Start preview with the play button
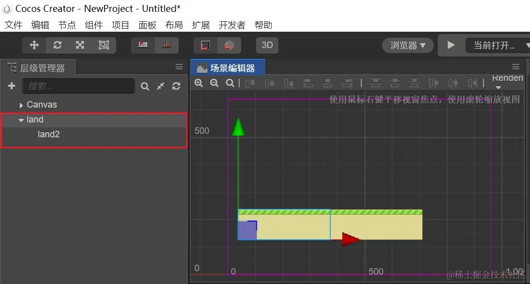The width and height of the screenshot is (530, 284). tap(451, 45)
